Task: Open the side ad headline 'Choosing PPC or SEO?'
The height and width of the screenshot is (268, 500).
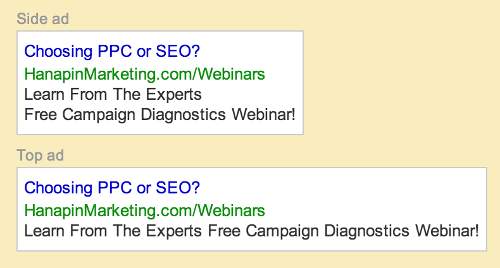Action: coord(112,52)
